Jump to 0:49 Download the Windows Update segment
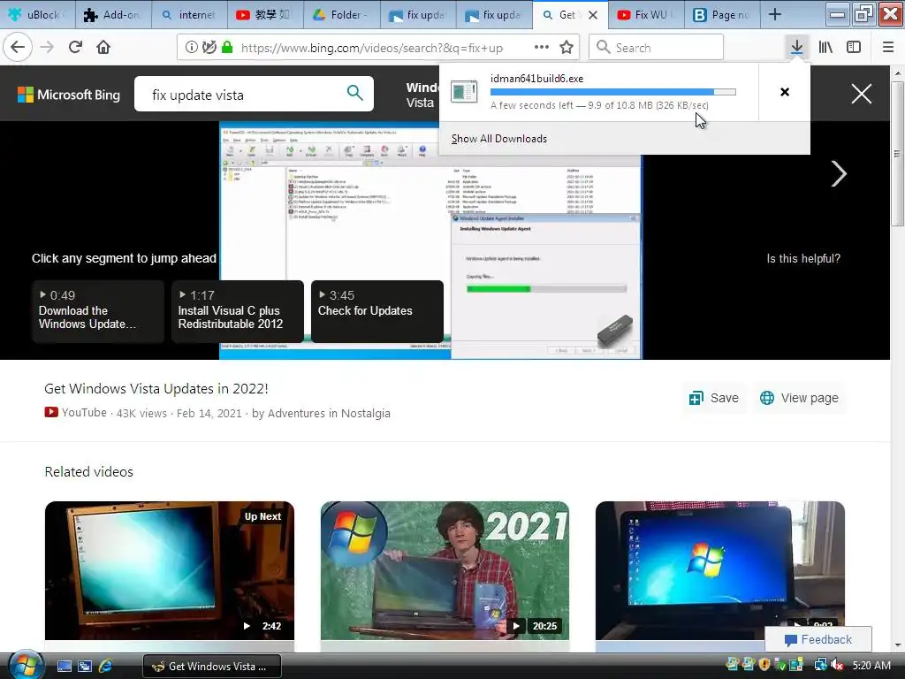 pyautogui.click(x=98, y=311)
